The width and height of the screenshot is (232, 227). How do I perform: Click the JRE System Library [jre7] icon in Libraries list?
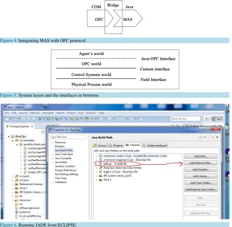tap(101, 176)
